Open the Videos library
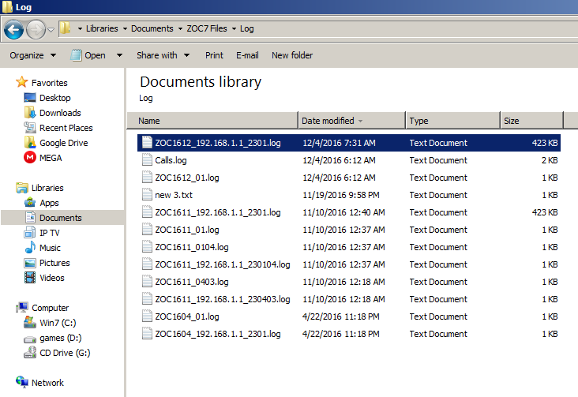 pyautogui.click(x=44, y=278)
